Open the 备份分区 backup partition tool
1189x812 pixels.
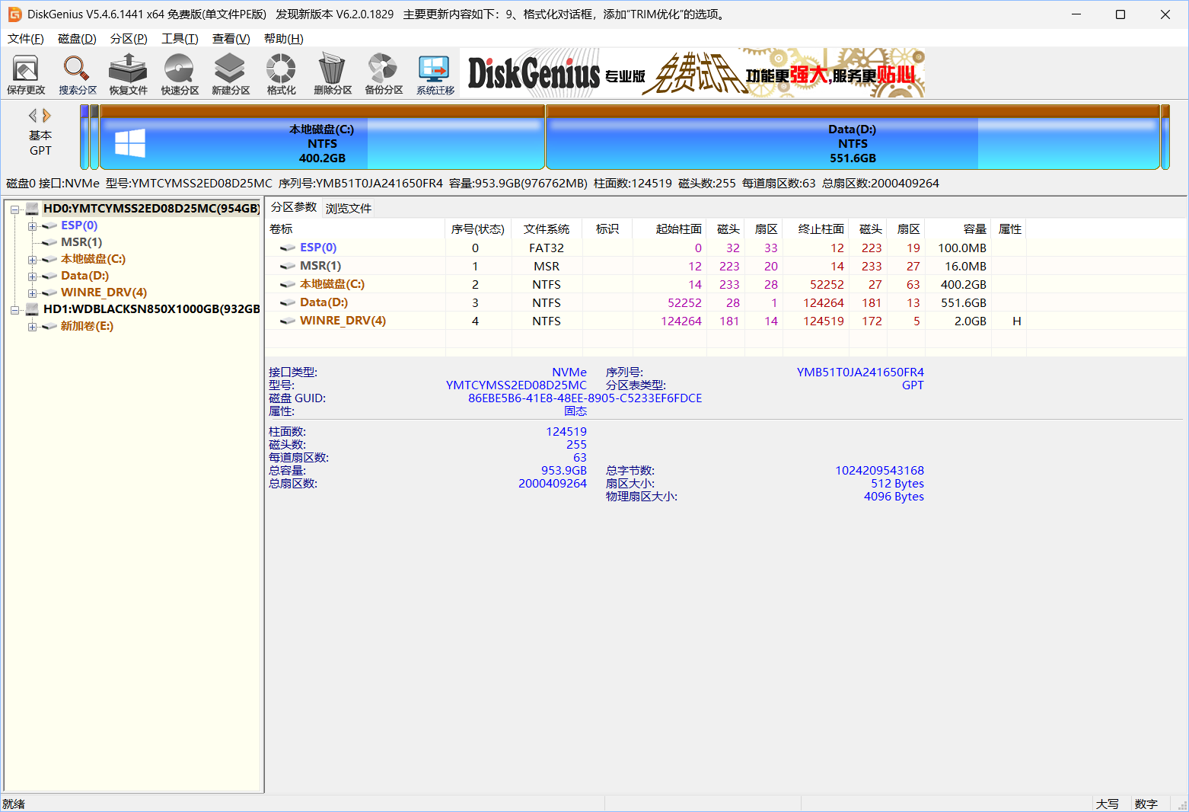[x=384, y=75]
